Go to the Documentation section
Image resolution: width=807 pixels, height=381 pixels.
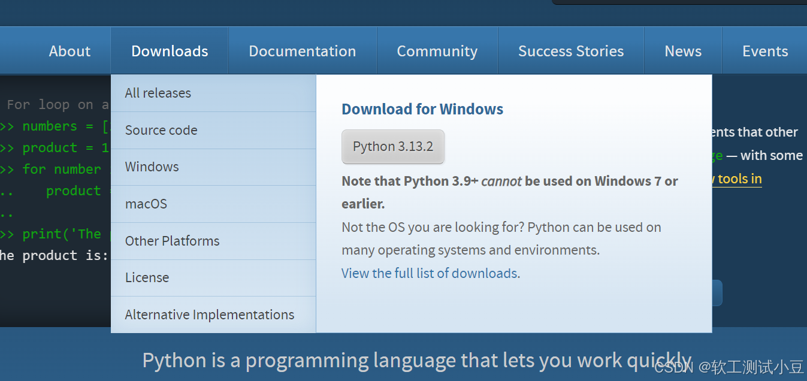[x=302, y=51]
